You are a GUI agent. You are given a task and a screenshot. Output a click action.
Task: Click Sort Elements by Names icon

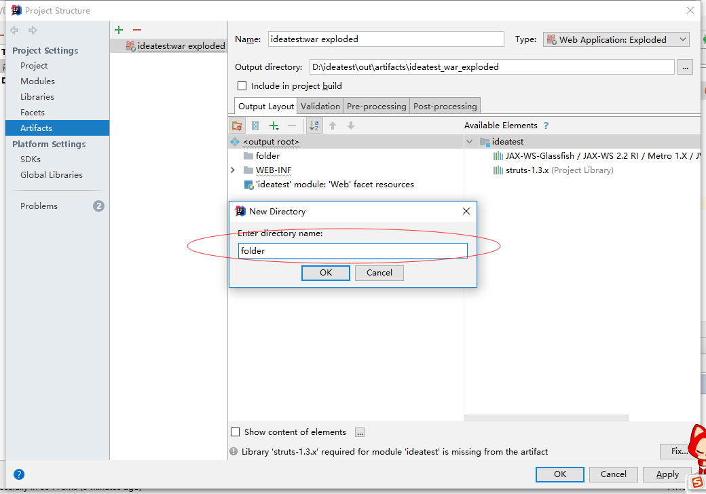tap(314, 126)
